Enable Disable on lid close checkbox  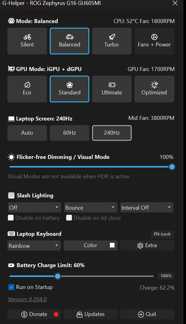[x=69, y=218]
